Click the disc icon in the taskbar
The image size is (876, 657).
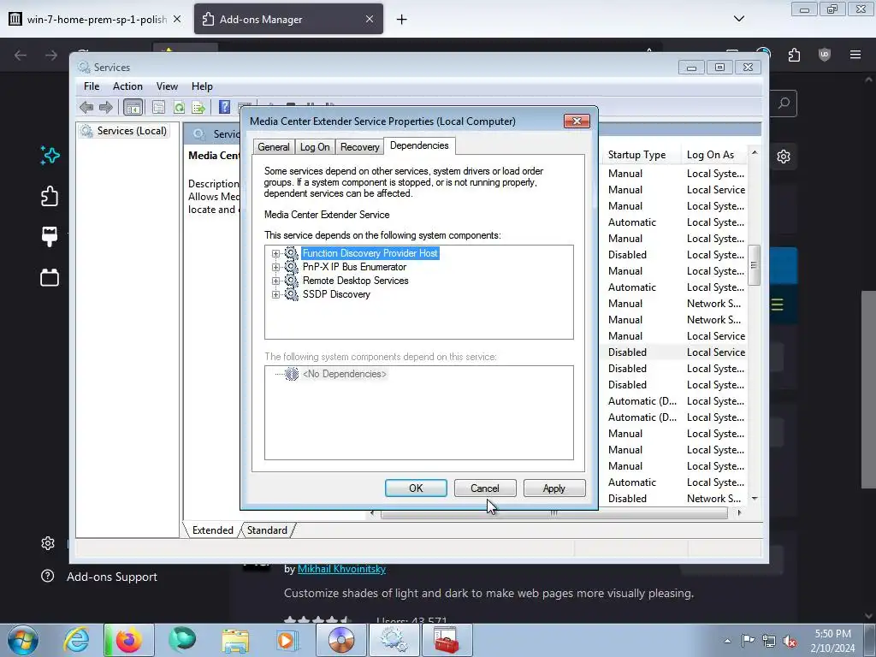coord(340,640)
